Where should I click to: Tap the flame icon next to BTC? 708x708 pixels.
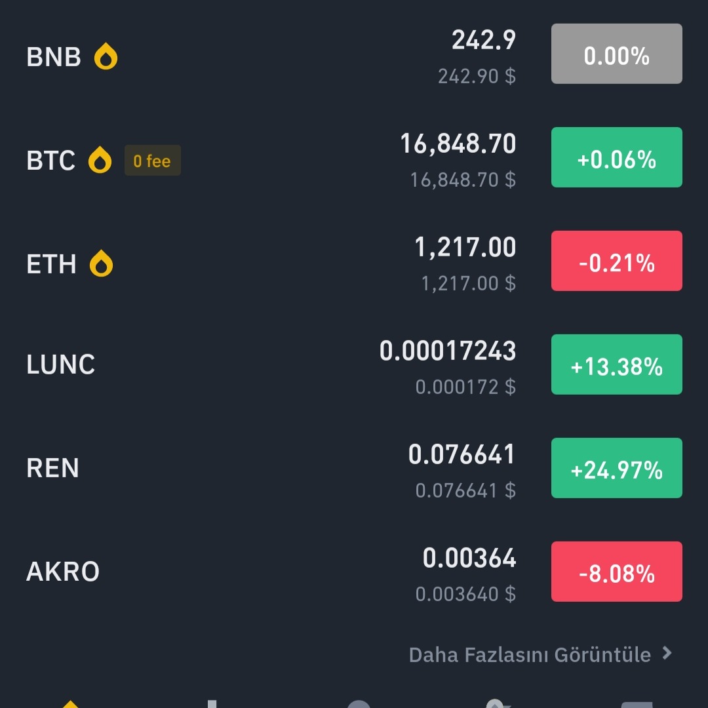point(100,160)
